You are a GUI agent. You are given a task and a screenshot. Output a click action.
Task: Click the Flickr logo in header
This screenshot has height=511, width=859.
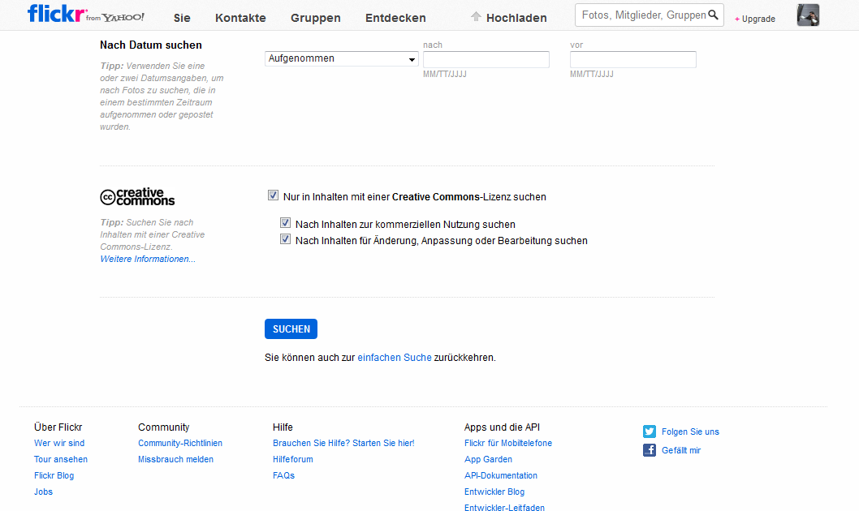click(x=57, y=15)
